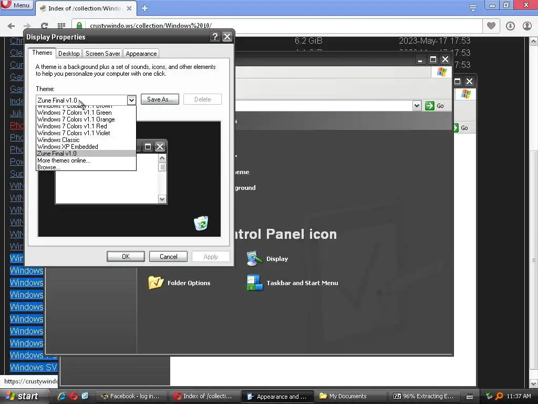
Task: Switch to the Screen Saver tab
Action: pos(102,54)
